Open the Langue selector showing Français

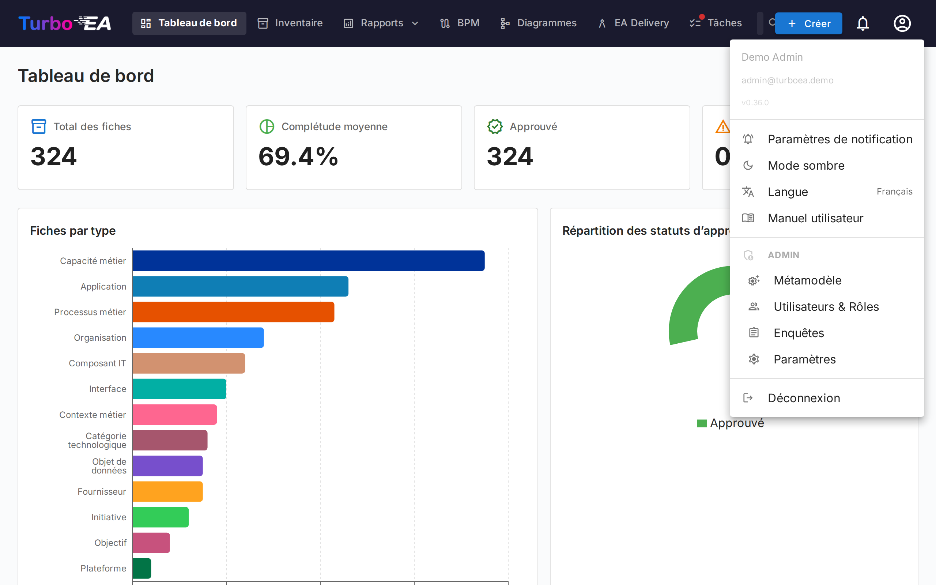[x=788, y=192]
